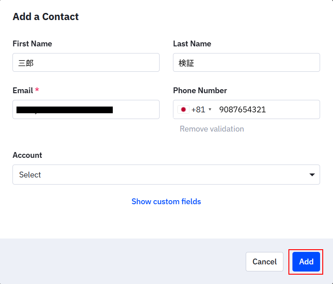Image resolution: width=333 pixels, height=284 pixels.
Task: Click the Last Name label
Action: point(192,44)
